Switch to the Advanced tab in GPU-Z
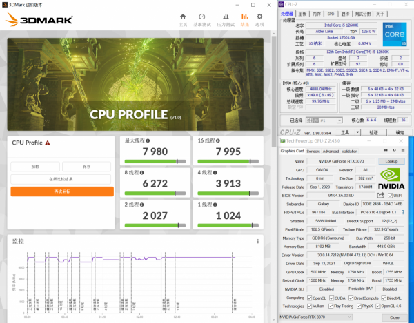The image size is (414, 323). (331, 152)
